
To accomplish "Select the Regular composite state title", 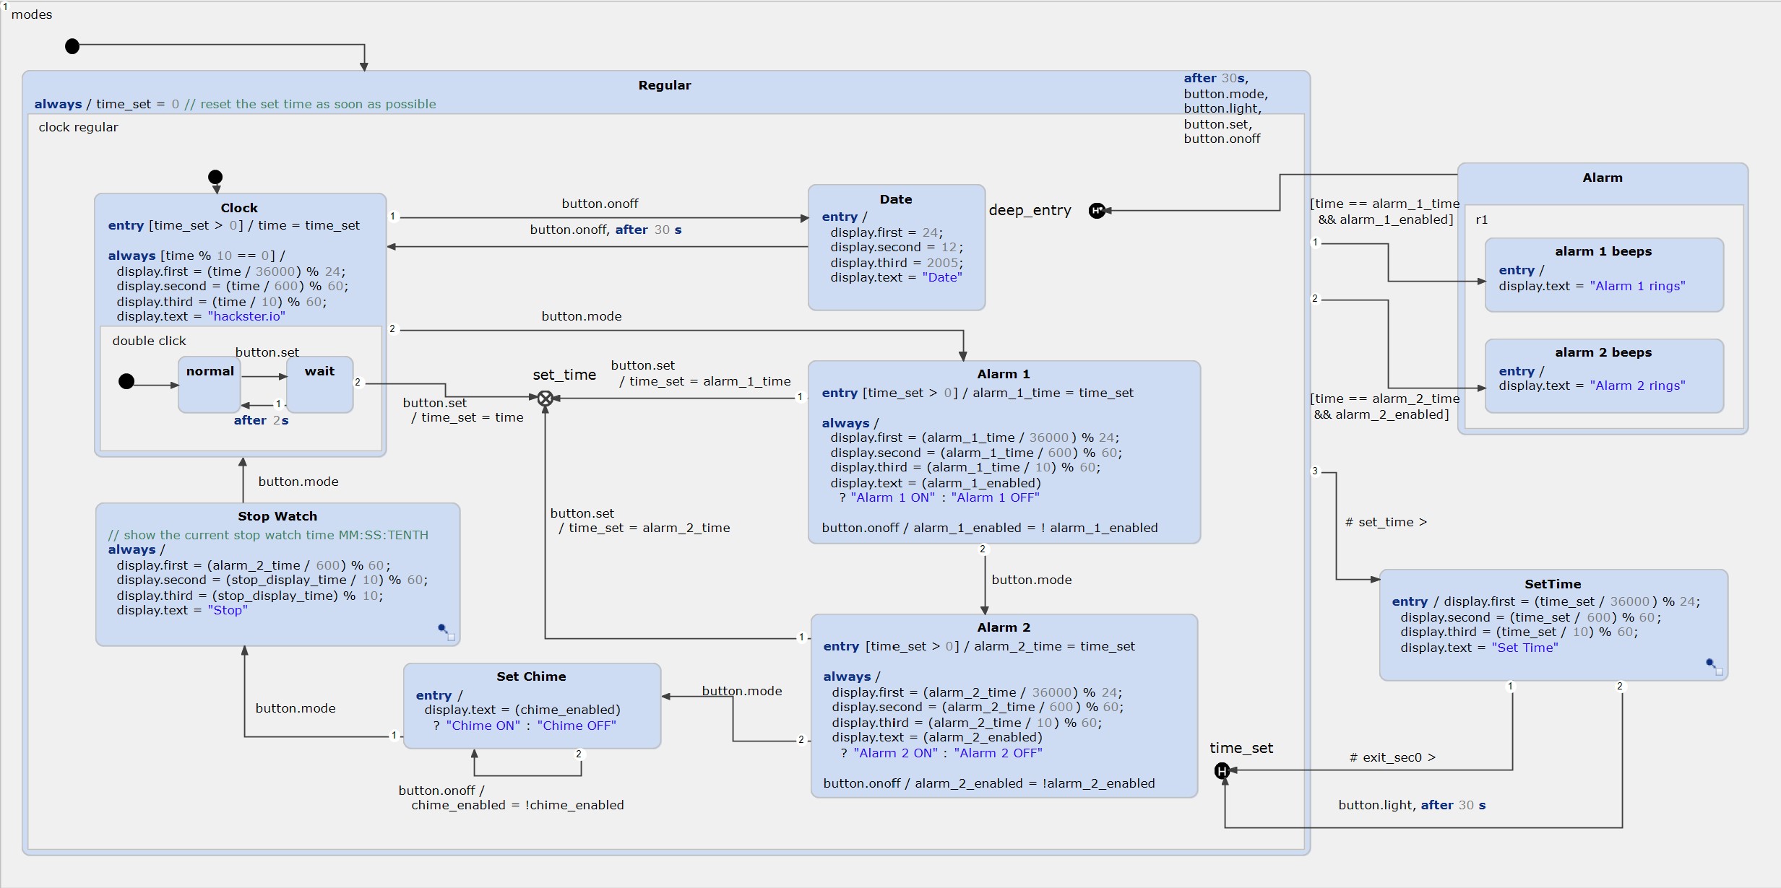I will [x=665, y=85].
